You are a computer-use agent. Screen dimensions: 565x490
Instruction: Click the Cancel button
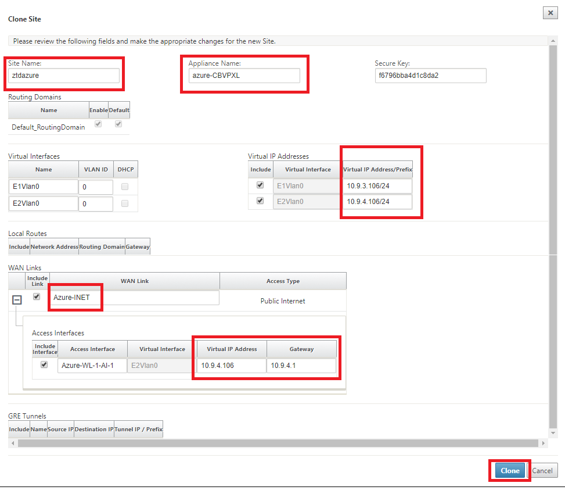coord(542,471)
